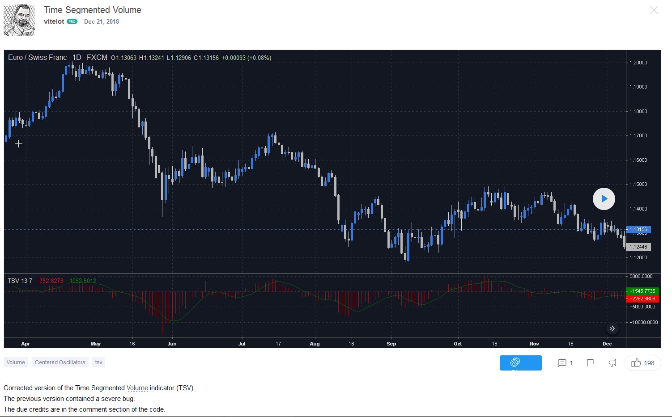672x417 pixels.
Task: Click the megaphone promote icon
Action: 612,363
